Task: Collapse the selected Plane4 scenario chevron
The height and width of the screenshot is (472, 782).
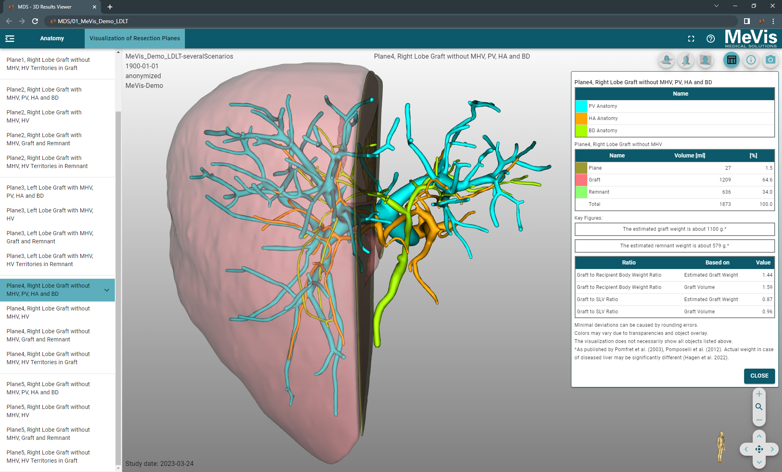Action: pos(107,290)
